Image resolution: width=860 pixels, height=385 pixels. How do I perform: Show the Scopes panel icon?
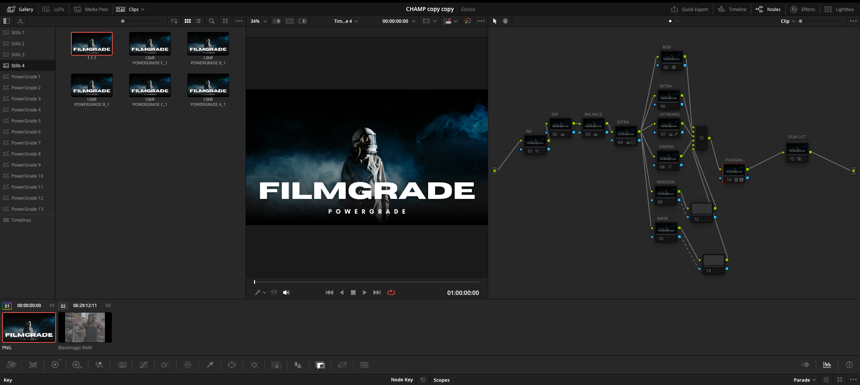point(827,365)
